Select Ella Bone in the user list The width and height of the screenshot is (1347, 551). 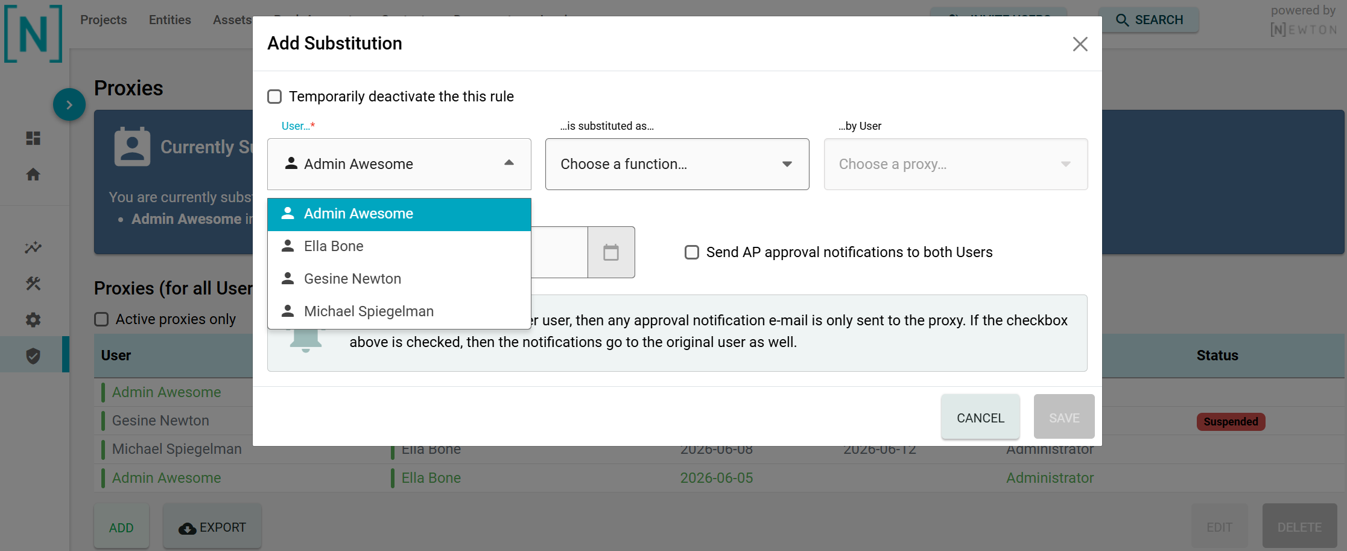click(399, 246)
